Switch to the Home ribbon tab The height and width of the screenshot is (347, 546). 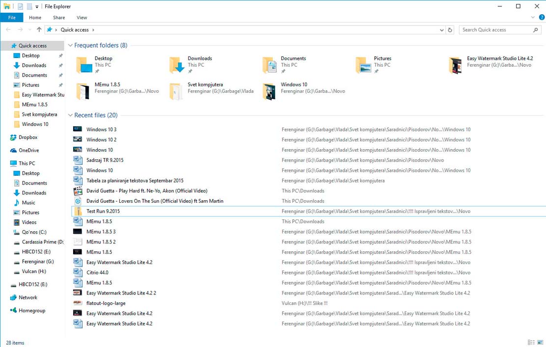(35, 17)
